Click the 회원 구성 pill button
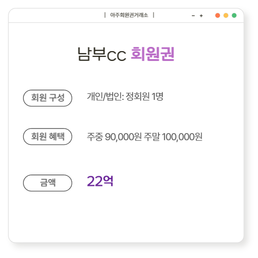Viewport: 258px width, 258px height. pos(47,98)
